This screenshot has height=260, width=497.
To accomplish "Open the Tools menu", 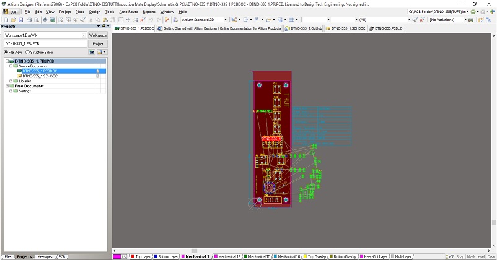I will pos(110,12).
